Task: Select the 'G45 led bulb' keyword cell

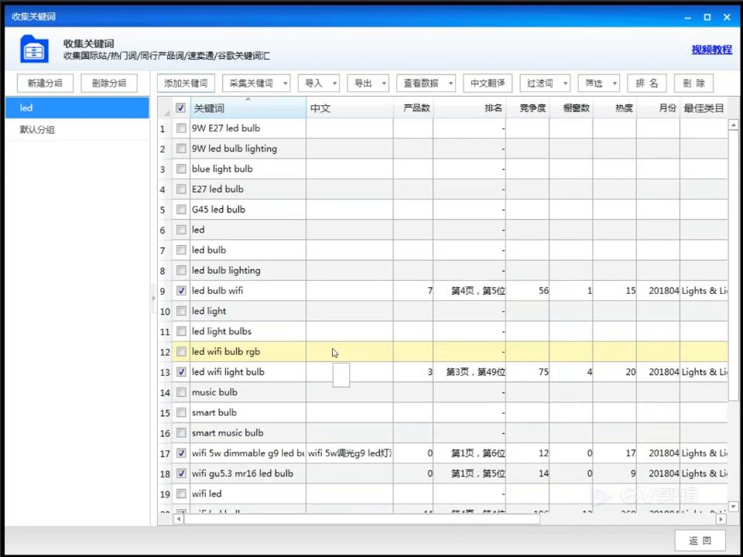Action: [248, 210]
